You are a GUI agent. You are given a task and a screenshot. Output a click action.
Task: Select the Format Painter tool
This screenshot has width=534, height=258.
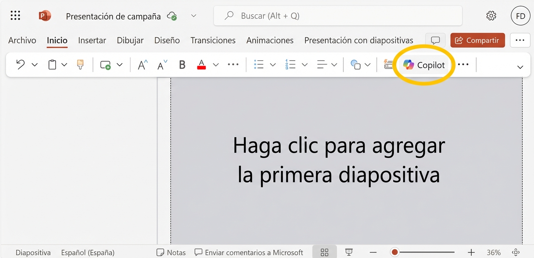point(80,64)
